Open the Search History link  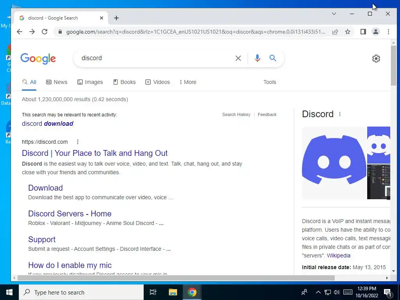click(x=236, y=114)
